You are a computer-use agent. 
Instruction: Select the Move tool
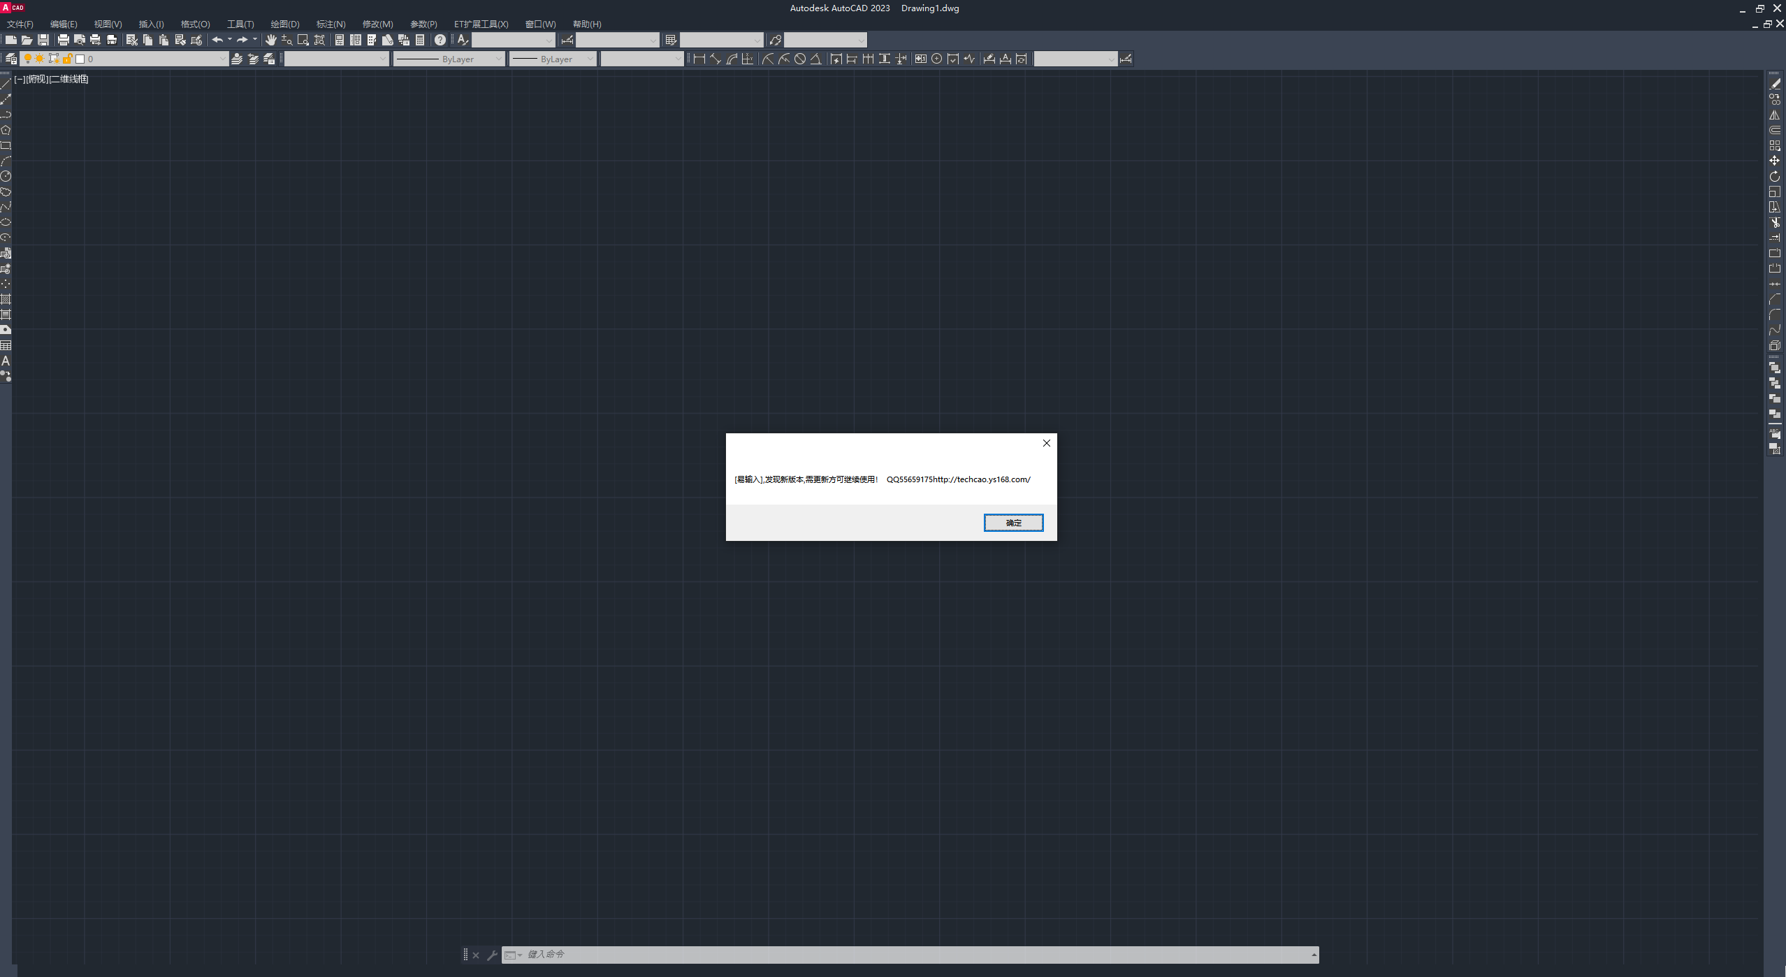(x=1775, y=161)
